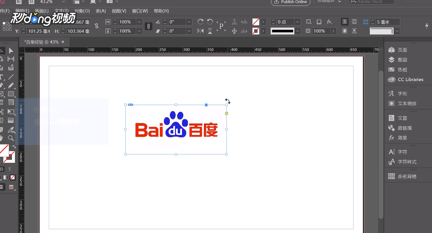The width and height of the screenshot is (432, 233).
Task: Open the stroke type dropdown
Action: coord(298,31)
